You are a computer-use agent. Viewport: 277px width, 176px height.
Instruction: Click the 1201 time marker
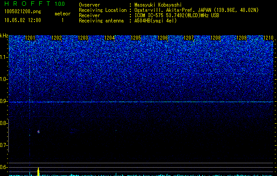pos(30,38)
